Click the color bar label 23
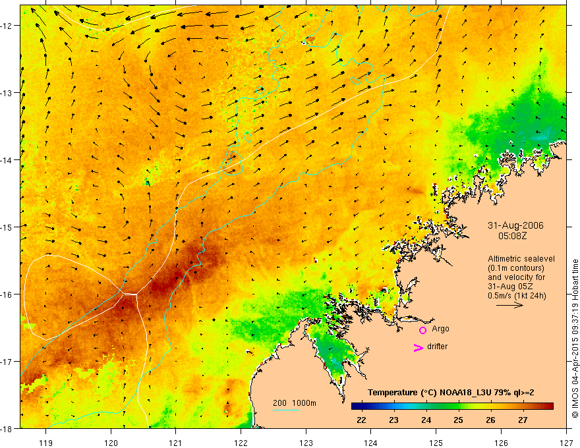The image size is (580, 448). 393,420
